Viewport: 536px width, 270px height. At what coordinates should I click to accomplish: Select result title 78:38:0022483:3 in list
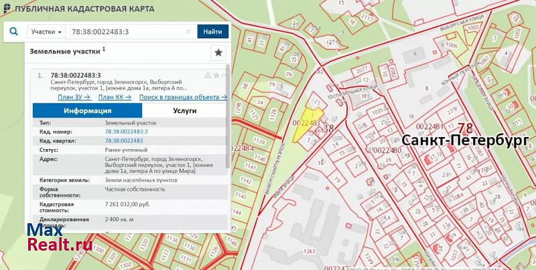pos(75,75)
